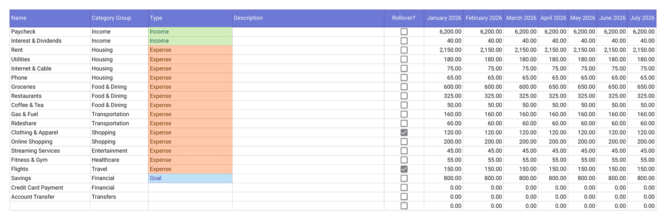Open the Type cell for Paycheck
The height and width of the screenshot is (220, 666).
point(190,32)
